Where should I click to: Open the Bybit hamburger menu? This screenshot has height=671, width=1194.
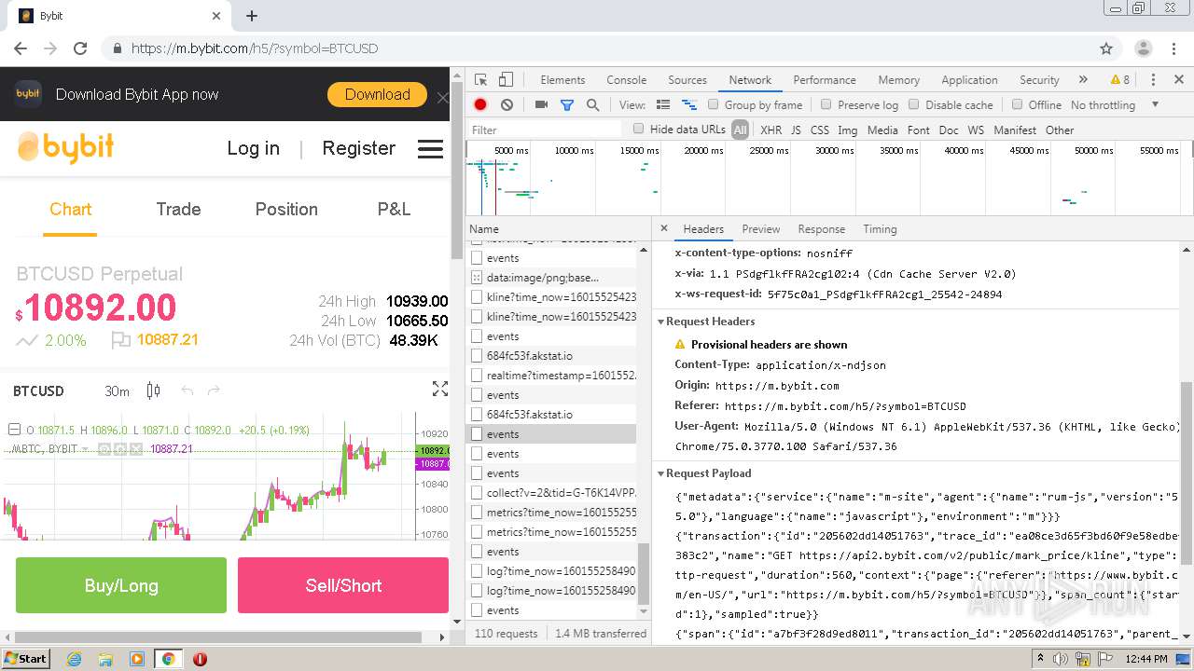(430, 149)
